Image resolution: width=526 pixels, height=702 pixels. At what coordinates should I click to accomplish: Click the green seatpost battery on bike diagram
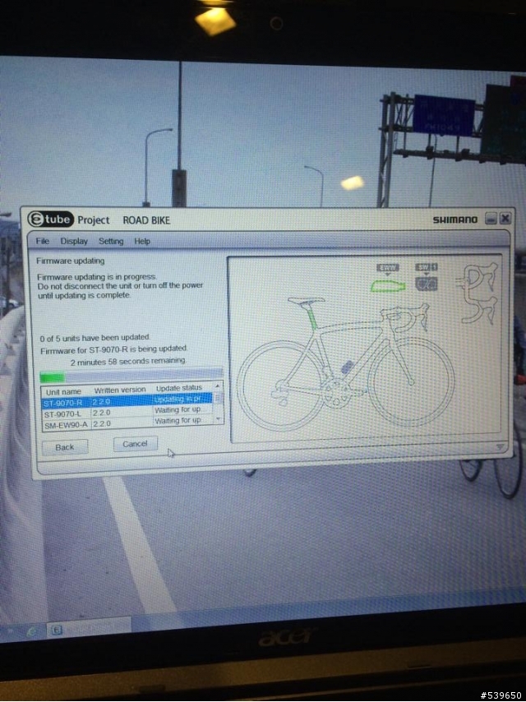coord(312,320)
